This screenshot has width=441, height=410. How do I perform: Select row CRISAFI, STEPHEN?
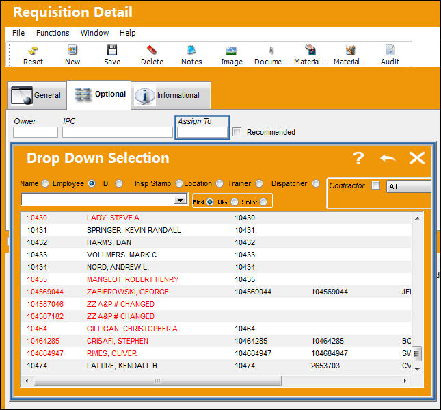tap(217, 341)
